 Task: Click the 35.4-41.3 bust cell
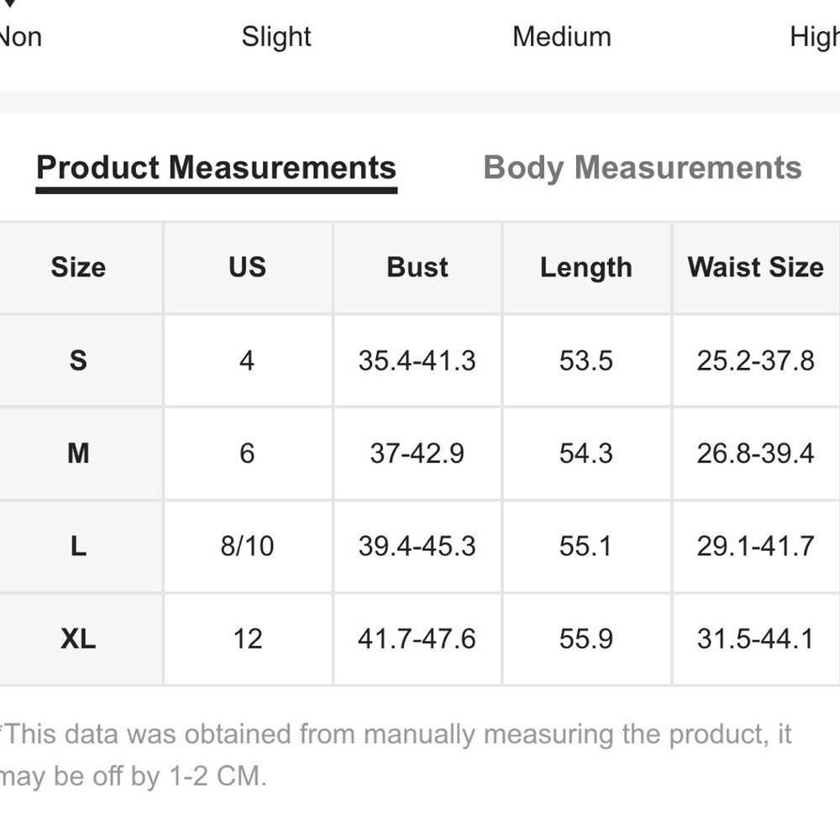point(417,360)
